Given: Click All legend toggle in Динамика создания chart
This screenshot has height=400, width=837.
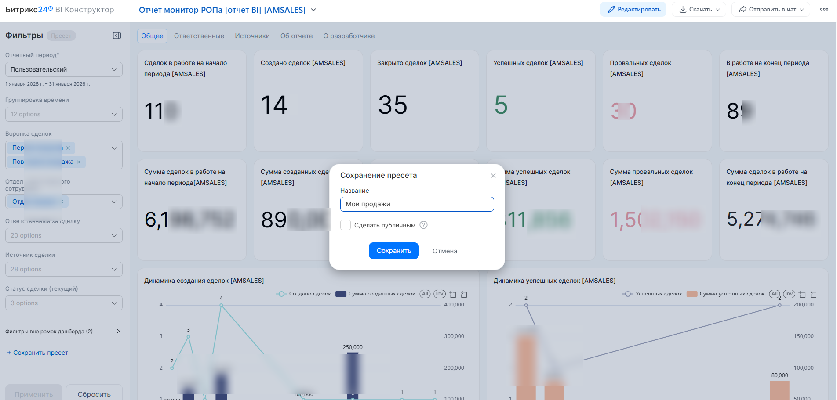Looking at the screenshot, I should (425, 294).
